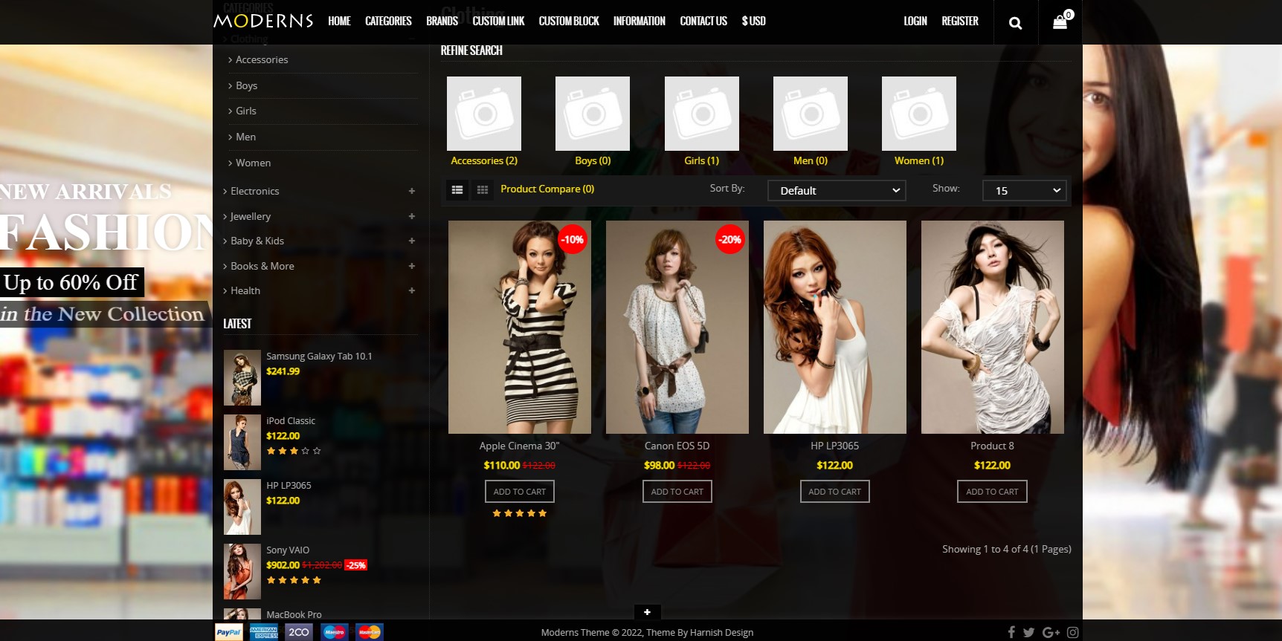Expand the Jewellery category plus toggle
The height and width of the screenshot is (641, 1282).
(412, 216)
